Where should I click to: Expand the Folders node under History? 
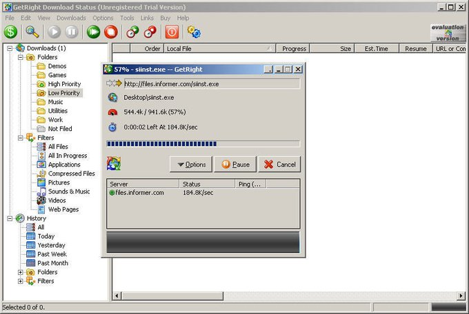pos(20,272)
